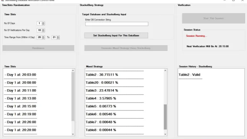
Task: Decrease the Time Range From hour
Action: (43, 38)
